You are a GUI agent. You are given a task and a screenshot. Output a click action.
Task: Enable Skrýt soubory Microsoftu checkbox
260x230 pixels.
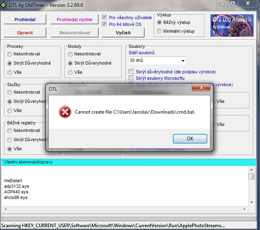(x=131, y=79)
